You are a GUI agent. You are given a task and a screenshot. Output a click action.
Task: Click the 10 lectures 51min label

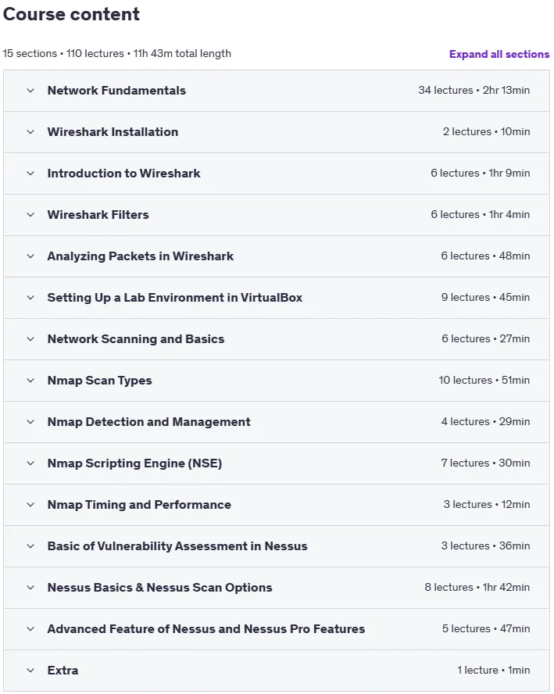point(484,380)
